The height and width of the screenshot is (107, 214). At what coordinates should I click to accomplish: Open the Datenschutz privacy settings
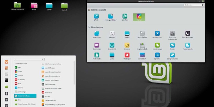[97, 46]
